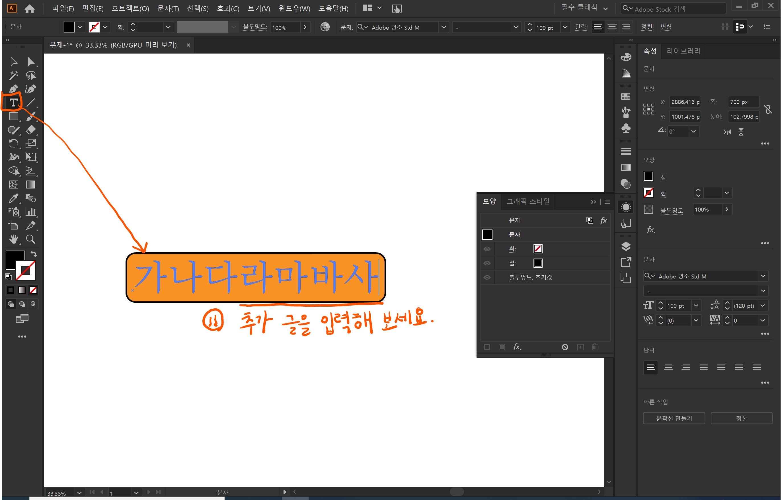
Task: Delete selected appearance item via trash icon
Action: [x=595, y=347]
